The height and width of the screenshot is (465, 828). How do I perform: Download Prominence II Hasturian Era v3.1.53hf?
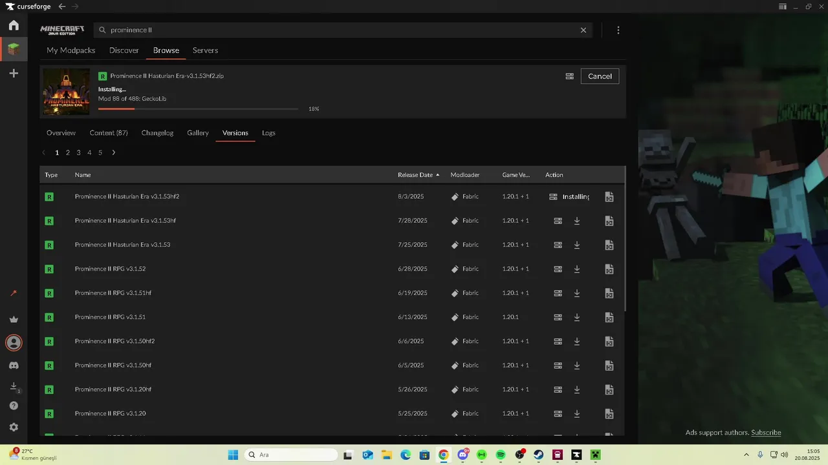pos(577,221)
